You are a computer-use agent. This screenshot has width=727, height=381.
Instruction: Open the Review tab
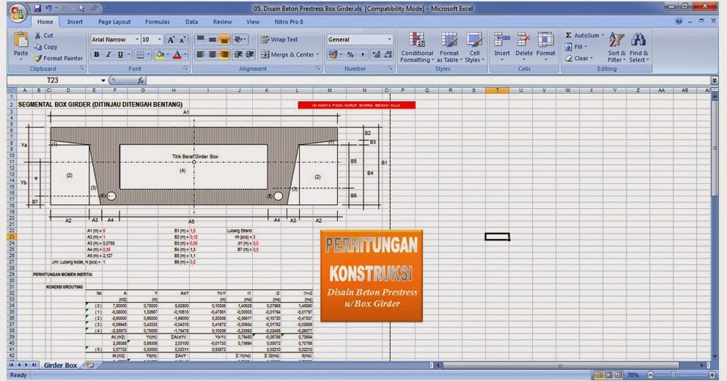coord(222,22)
